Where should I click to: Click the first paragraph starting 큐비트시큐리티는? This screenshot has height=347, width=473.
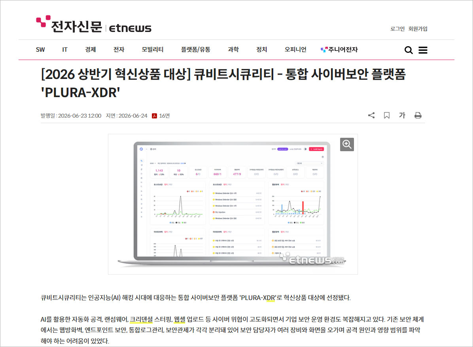[x=195, y=298]
